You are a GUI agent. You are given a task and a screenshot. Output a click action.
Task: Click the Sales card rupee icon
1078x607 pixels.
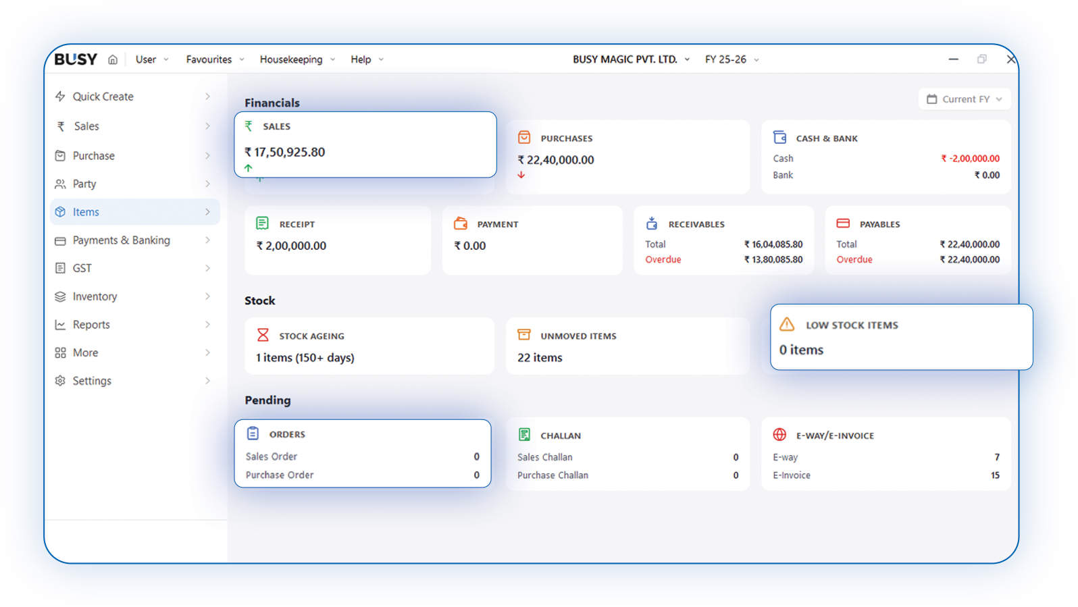(x=249, y=126)
